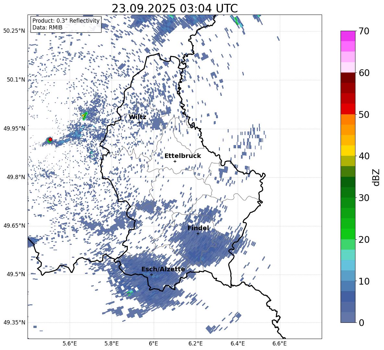Screen dimensions: 384x350
Task: Click the 50 colorbar tick value
Action: coord(364,114)
